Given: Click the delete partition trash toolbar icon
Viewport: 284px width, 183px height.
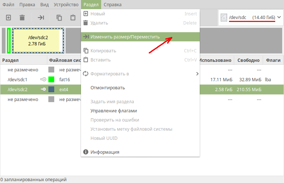Looking at the screenshot, I should pos(22,18).
